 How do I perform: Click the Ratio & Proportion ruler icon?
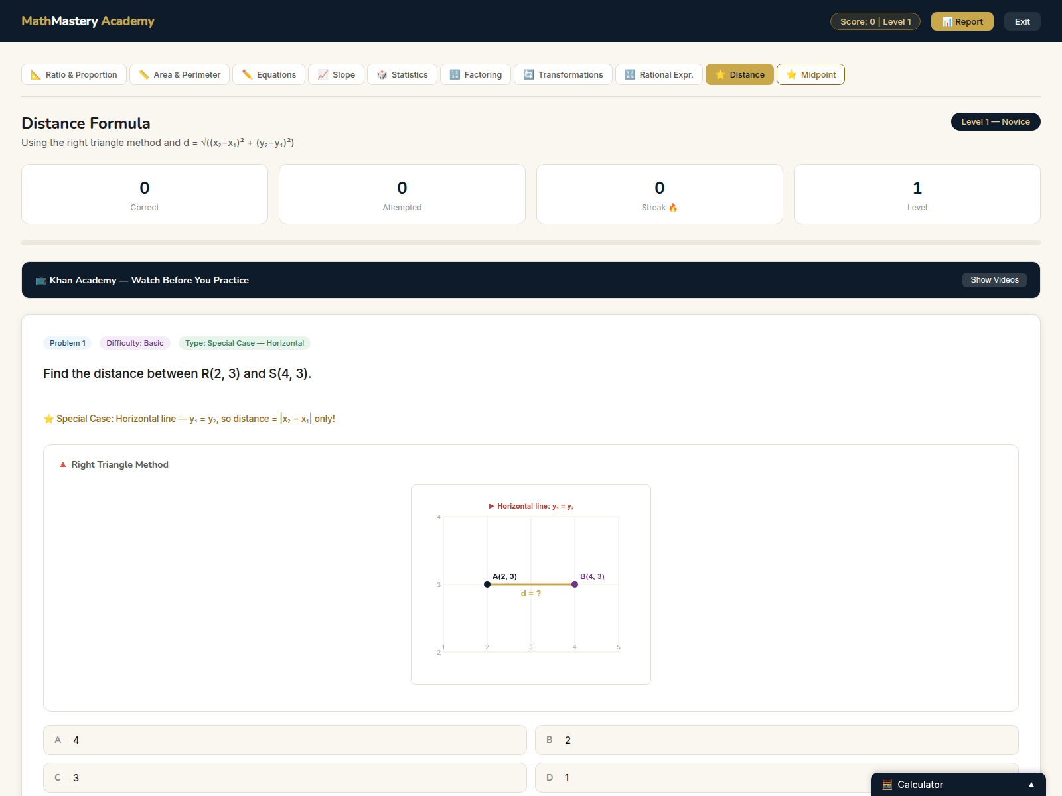coord(36,75)
